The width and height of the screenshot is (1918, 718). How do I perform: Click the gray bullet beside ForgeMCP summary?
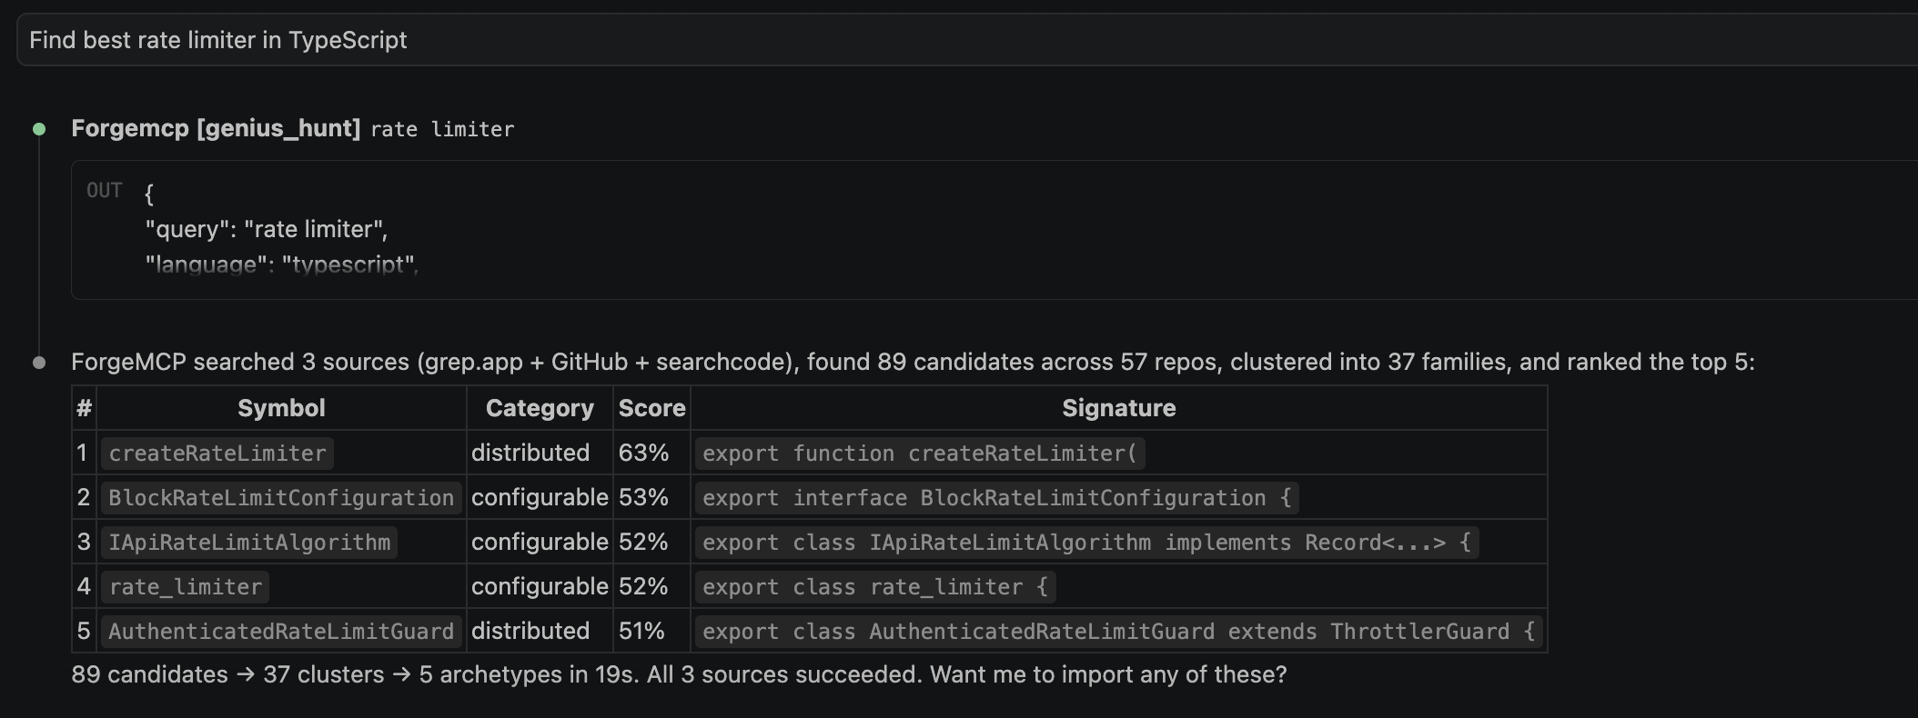pos(39,363)
